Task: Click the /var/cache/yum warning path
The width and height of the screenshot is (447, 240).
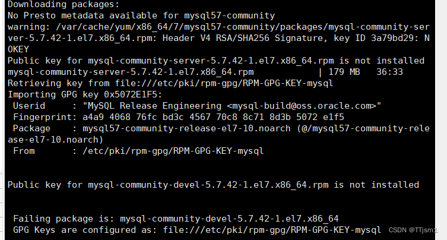Action: pos(243,27)
